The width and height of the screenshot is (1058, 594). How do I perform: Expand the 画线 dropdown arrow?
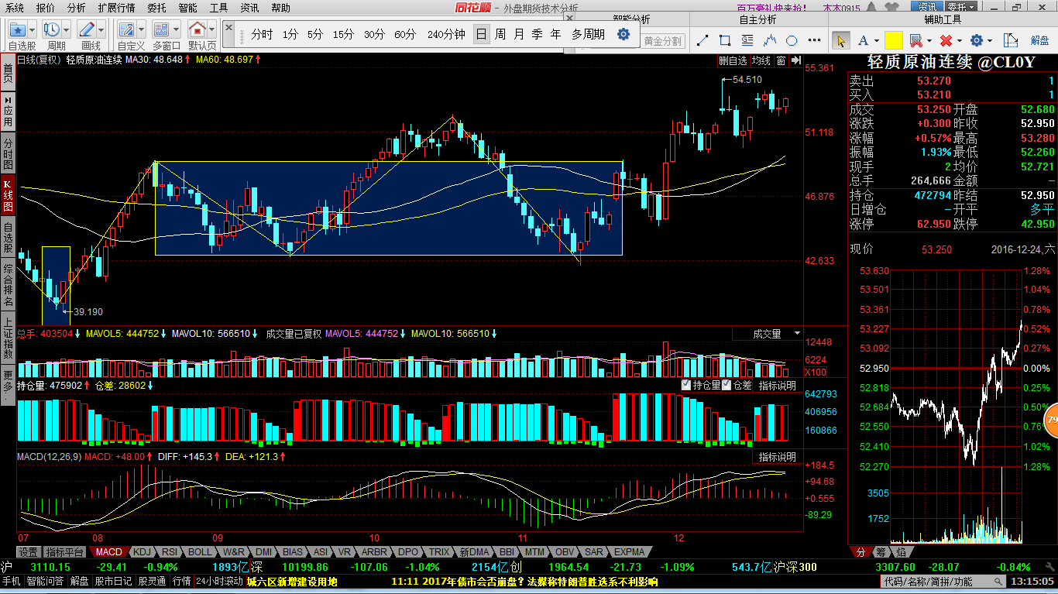click(x=102, y=29)
